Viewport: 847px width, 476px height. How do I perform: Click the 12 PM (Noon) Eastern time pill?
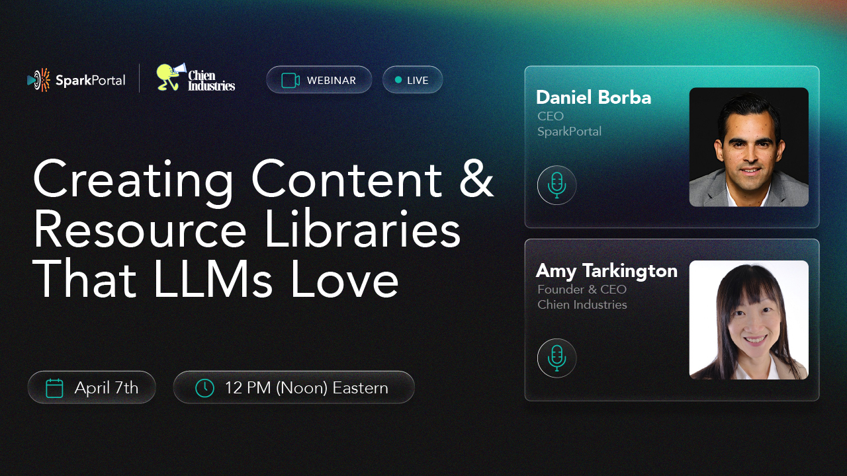[x=294, y=387]
